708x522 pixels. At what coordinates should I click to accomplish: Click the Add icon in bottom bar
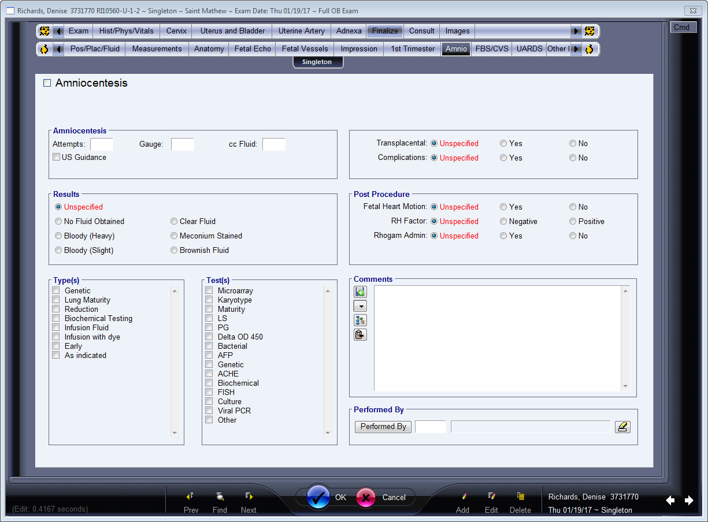point(463,496)
